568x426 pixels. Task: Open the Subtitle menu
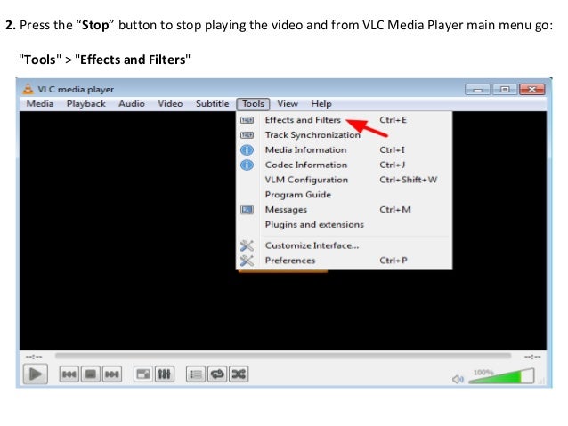click(x=212, y=104)
